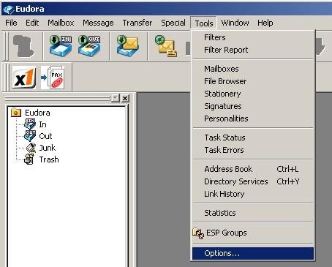Click the Junk mailbox icon in tree
The image size is (332, 267).
pos(31,148)
